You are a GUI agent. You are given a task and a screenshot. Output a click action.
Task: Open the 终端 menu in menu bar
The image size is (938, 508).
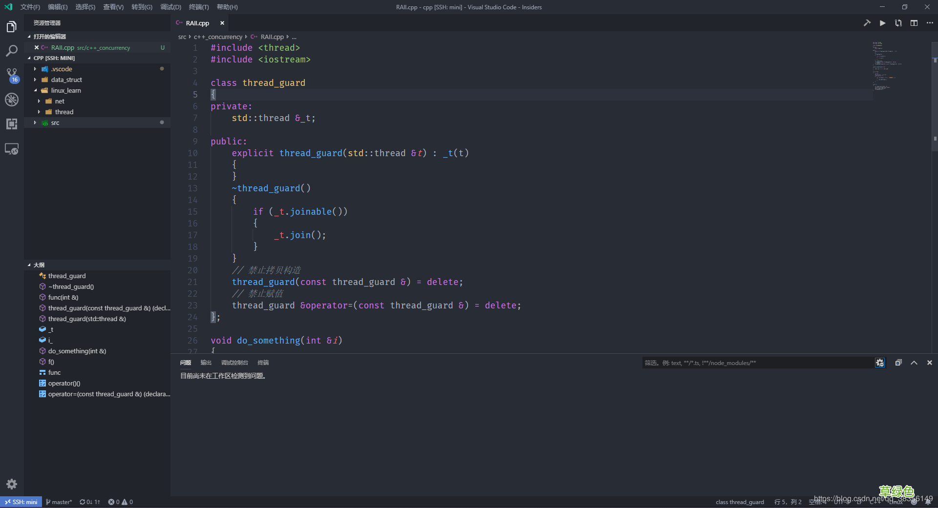pos(198,7)
